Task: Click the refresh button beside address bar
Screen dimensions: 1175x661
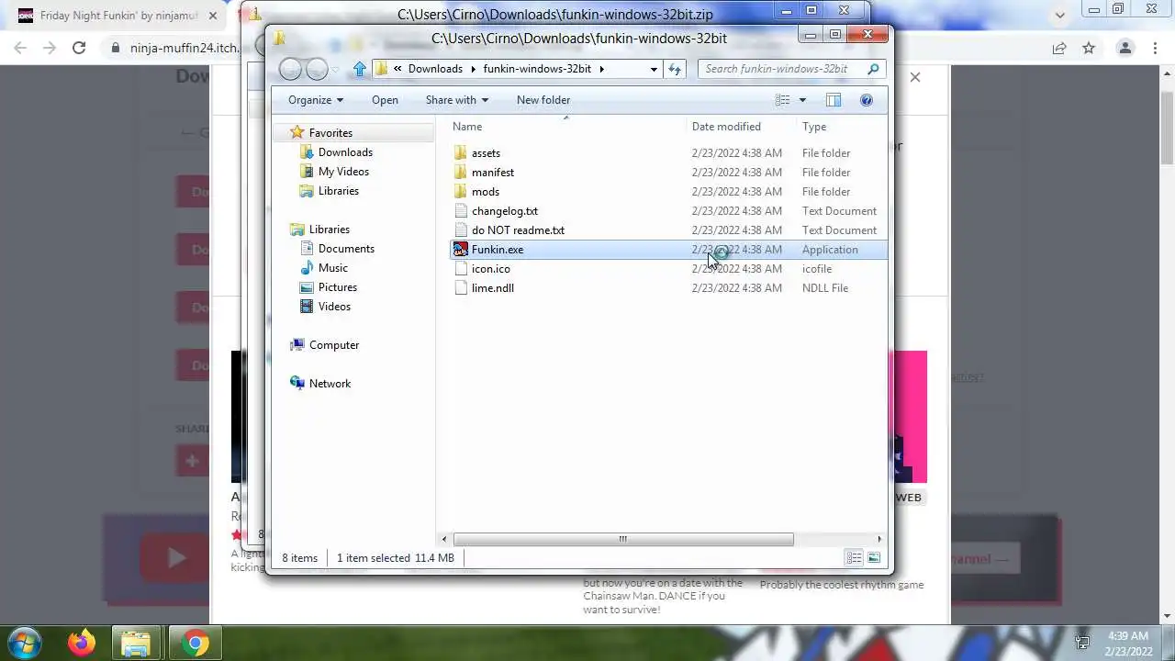Action: 675,69
